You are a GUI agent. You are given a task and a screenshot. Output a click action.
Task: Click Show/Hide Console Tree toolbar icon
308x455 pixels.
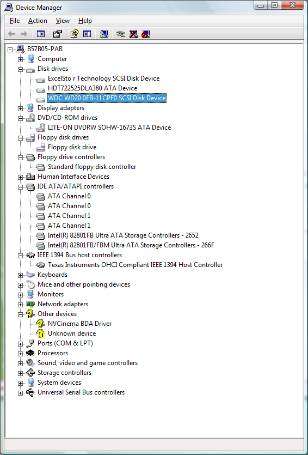coord(41,34)
